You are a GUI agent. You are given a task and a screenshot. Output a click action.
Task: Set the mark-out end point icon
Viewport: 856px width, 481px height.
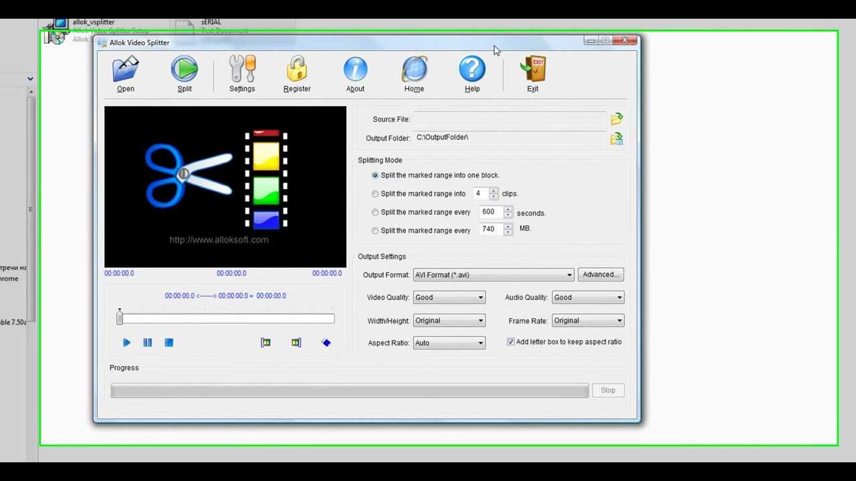(296, 343)
